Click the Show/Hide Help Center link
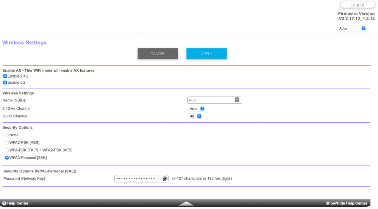This screenshot has width=378, height=209. [x=346, y=203]
